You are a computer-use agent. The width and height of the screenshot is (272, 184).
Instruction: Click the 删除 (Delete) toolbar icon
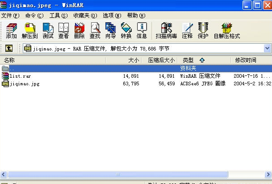[x=79, y=30]
